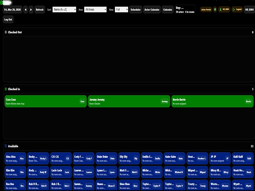Click the Jeremy badge on Jeremy card
The image size is (255, 191).
[165, 102]
